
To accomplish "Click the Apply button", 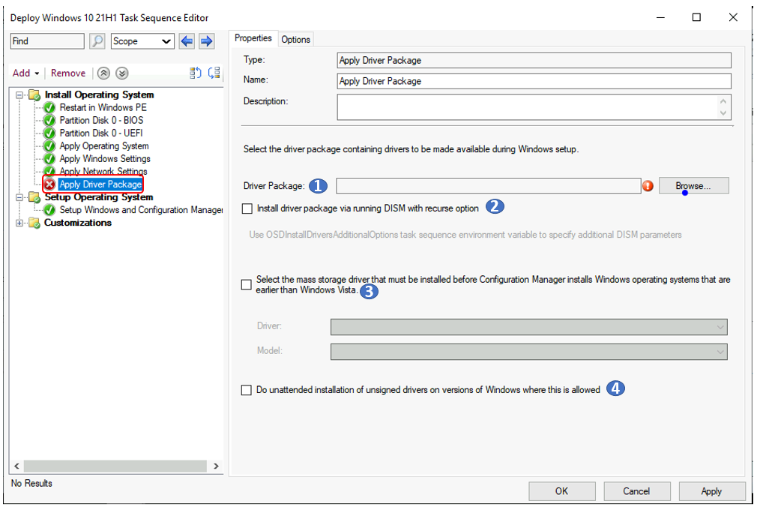I will pyautogui.click(x=711, y=491).
